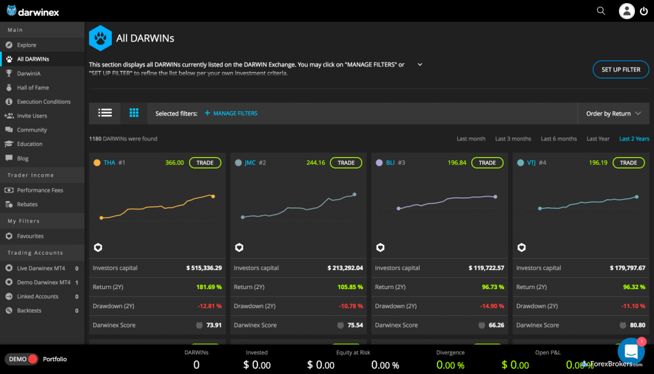
Task: Switch to grid view icon
Action: pyautogui.click(x=133, y=113)
